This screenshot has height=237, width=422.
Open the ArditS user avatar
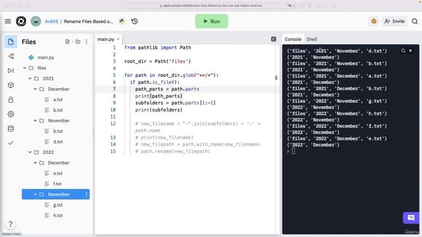[36, 21]
